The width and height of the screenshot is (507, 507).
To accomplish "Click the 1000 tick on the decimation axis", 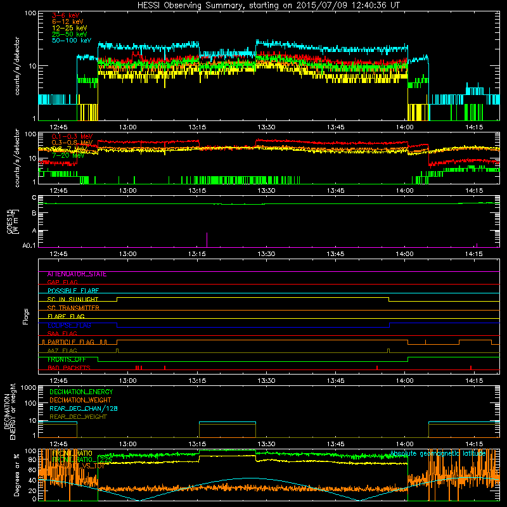I will coord(29,388).
